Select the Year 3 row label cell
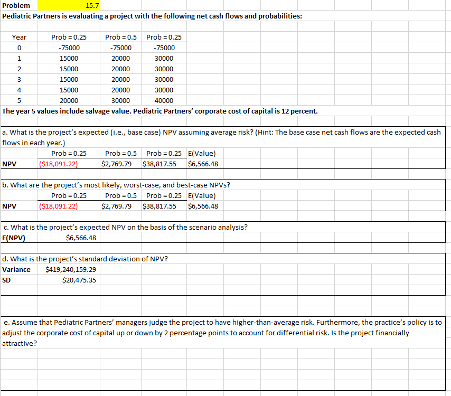Image resolution: width=451 pixels, height=396 pixels. (19, 79)
